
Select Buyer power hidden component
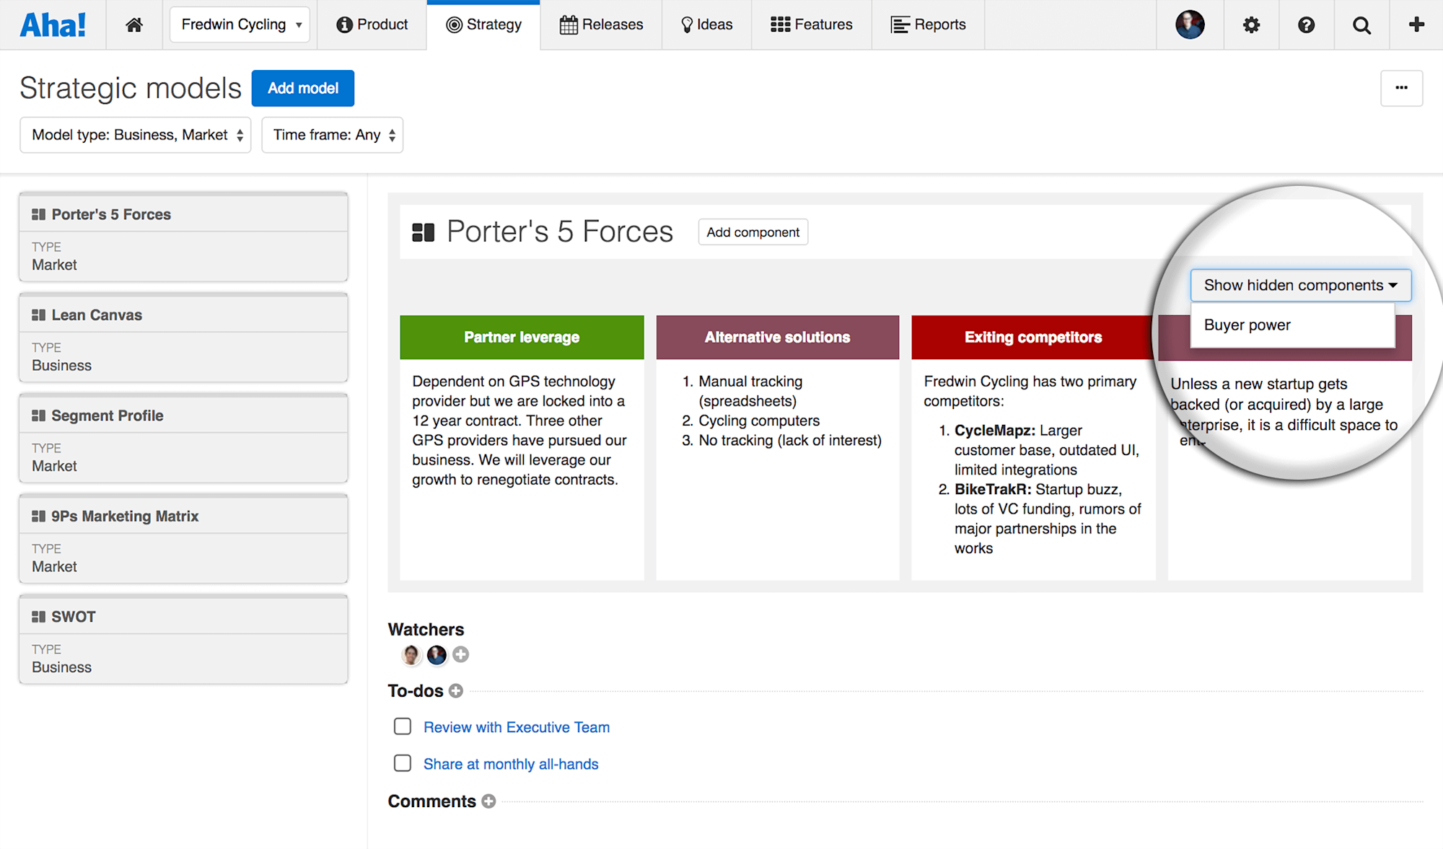coord(1247,325)
